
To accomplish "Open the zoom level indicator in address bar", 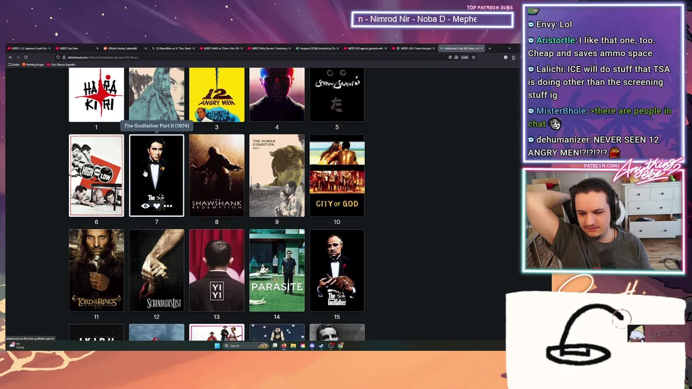I will [465, 57].
